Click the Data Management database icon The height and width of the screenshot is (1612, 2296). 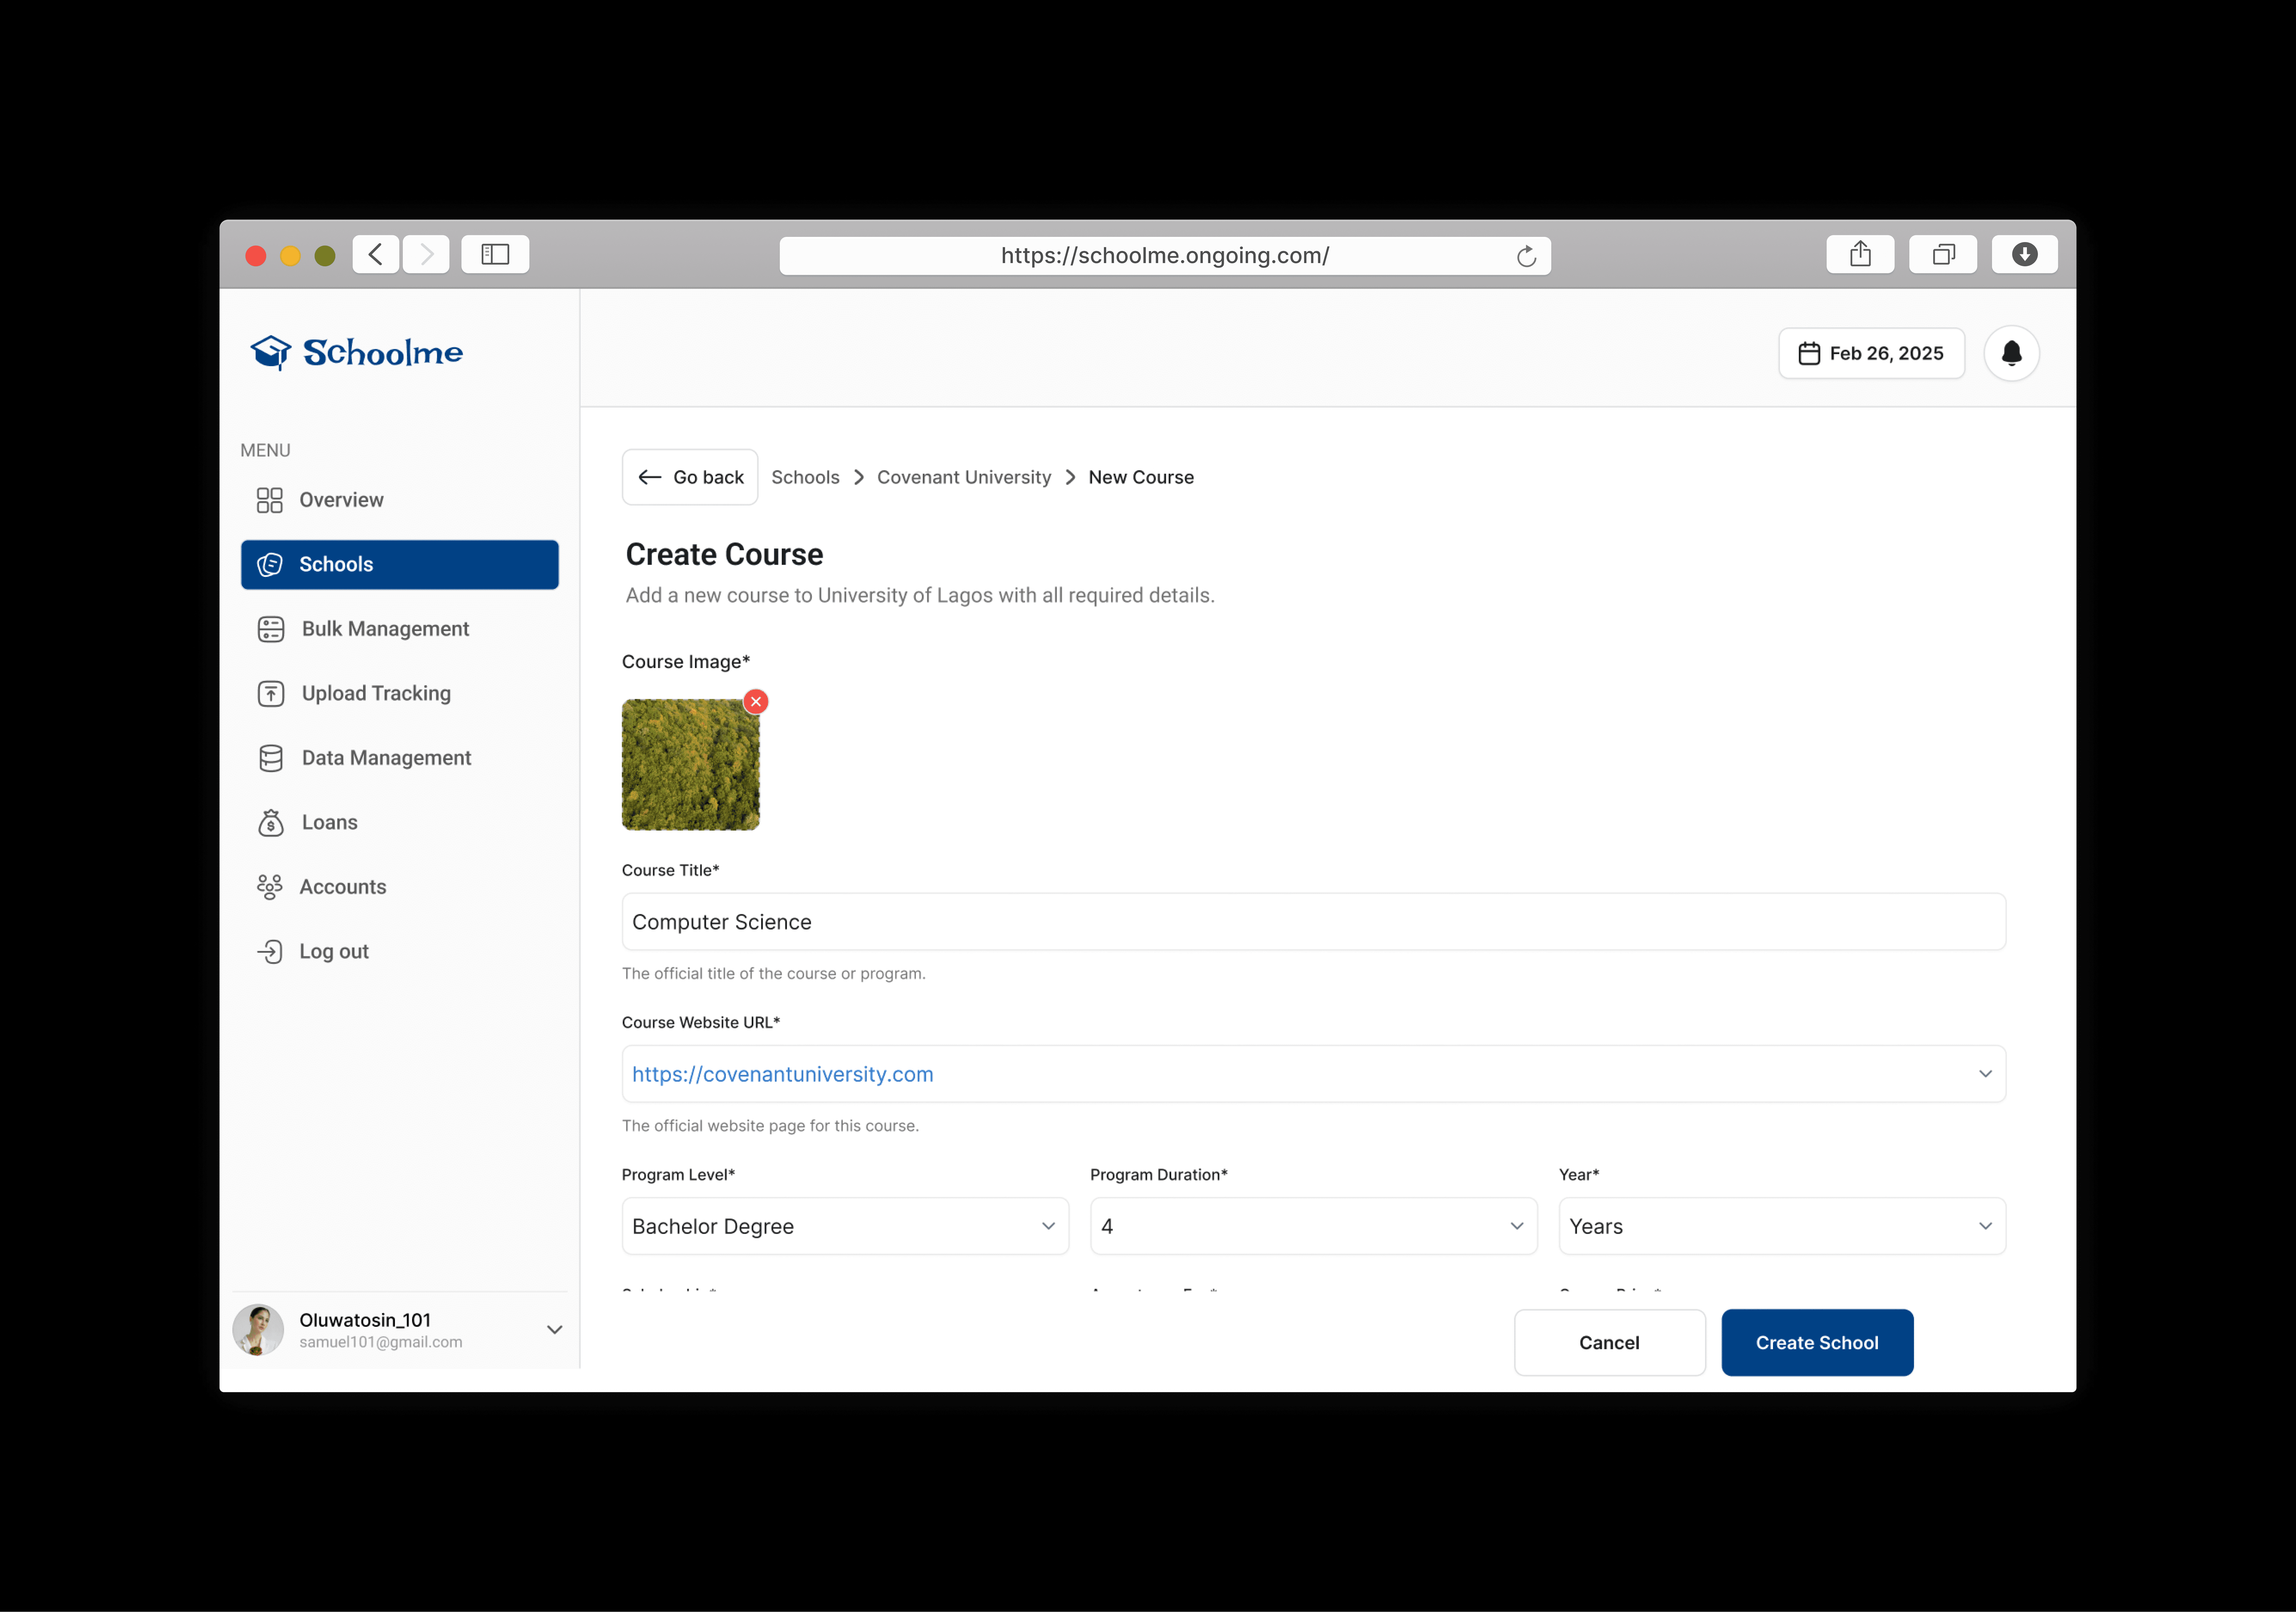tap(271, 758)
